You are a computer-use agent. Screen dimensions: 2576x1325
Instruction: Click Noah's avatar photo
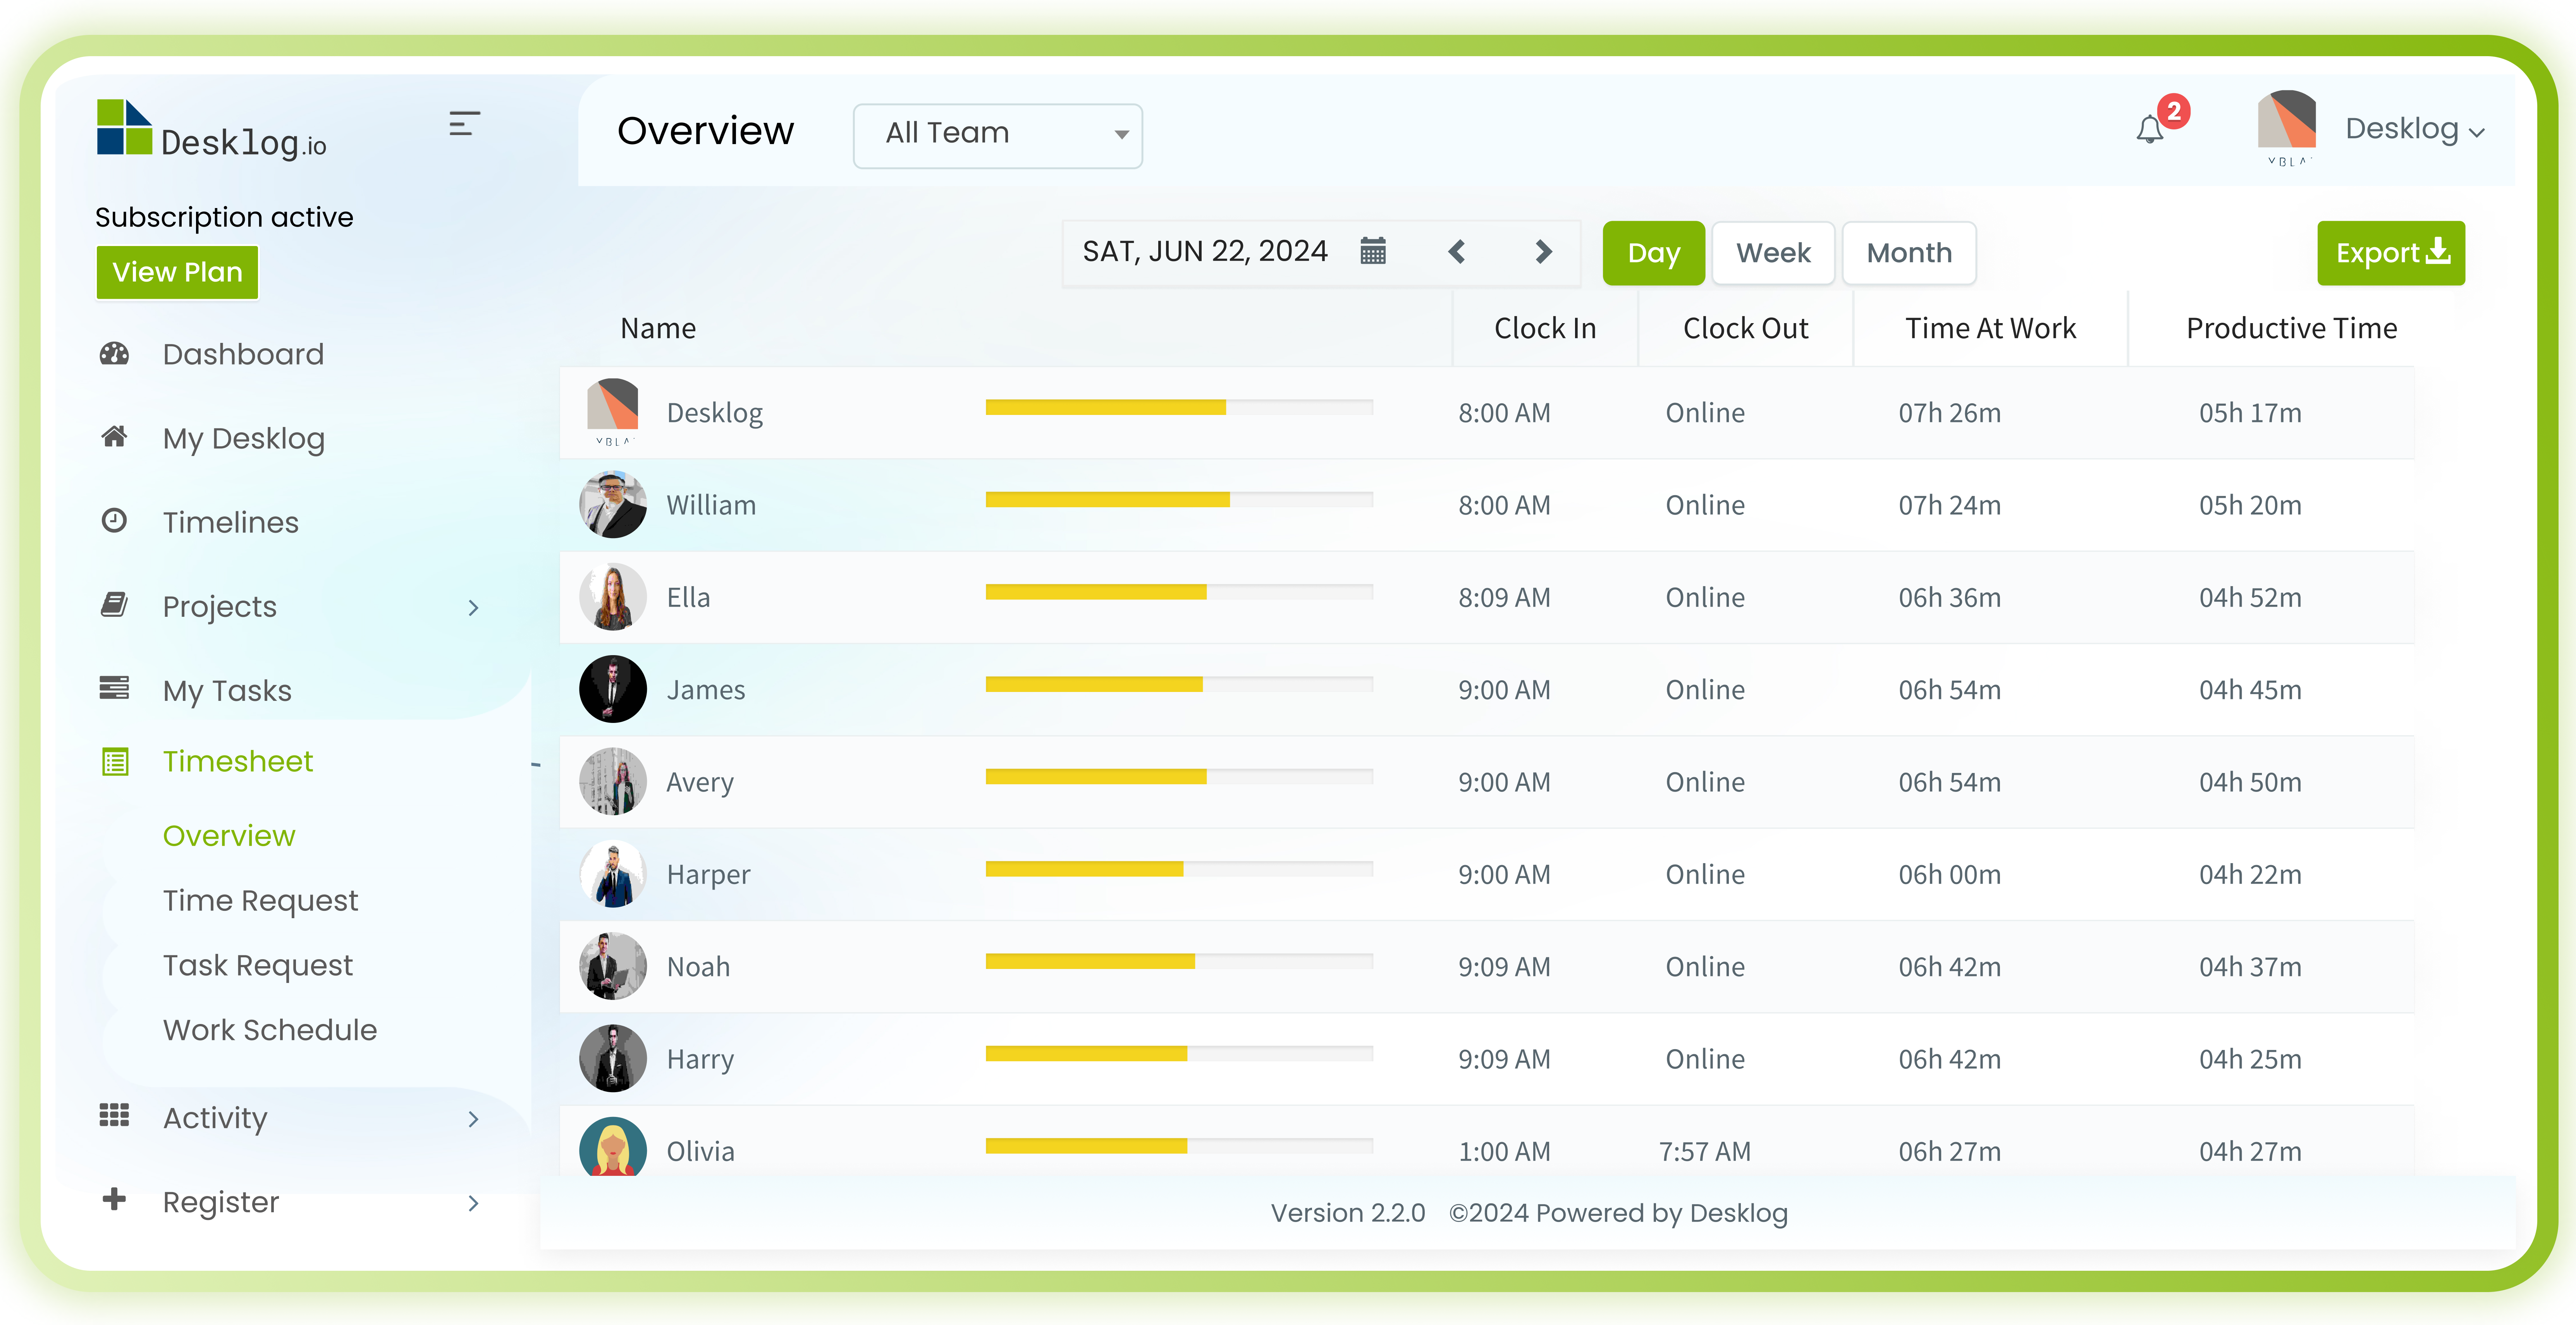(613, 966)
